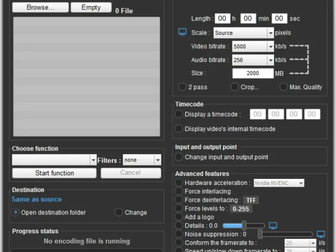Click 'No encoding file is running' status text
Viewport: 336px width, 252px height.
(x=87, y=241)
